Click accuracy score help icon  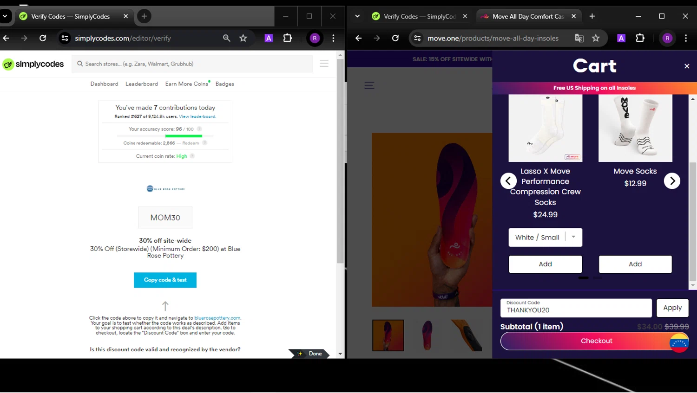click(x=199, y=129)
